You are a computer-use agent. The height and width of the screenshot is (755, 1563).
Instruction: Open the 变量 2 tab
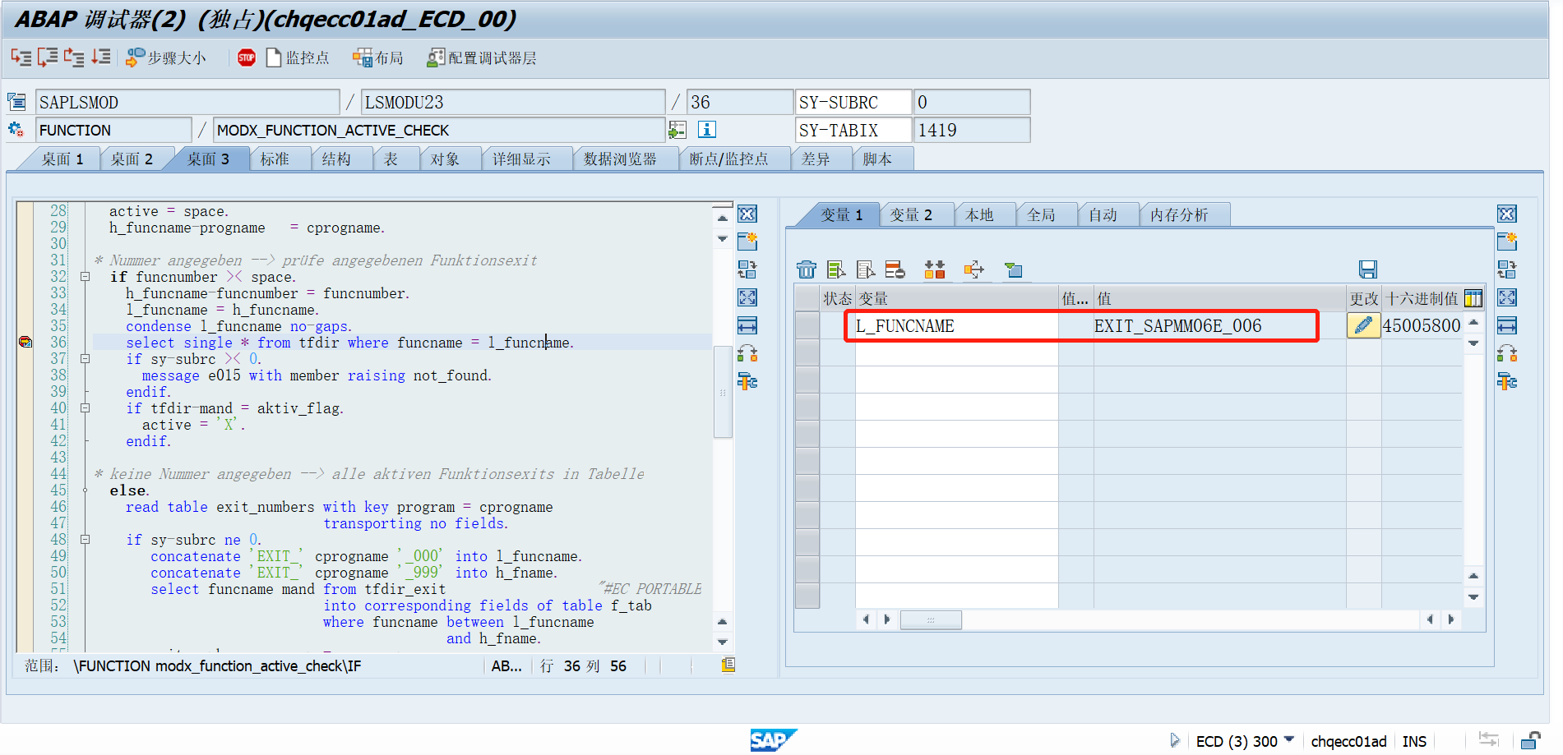click(x=915, y=214)
